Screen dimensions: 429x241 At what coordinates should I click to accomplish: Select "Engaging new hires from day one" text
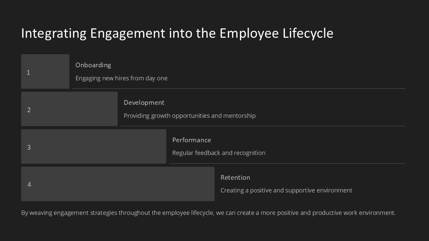[x=121, y=78]
